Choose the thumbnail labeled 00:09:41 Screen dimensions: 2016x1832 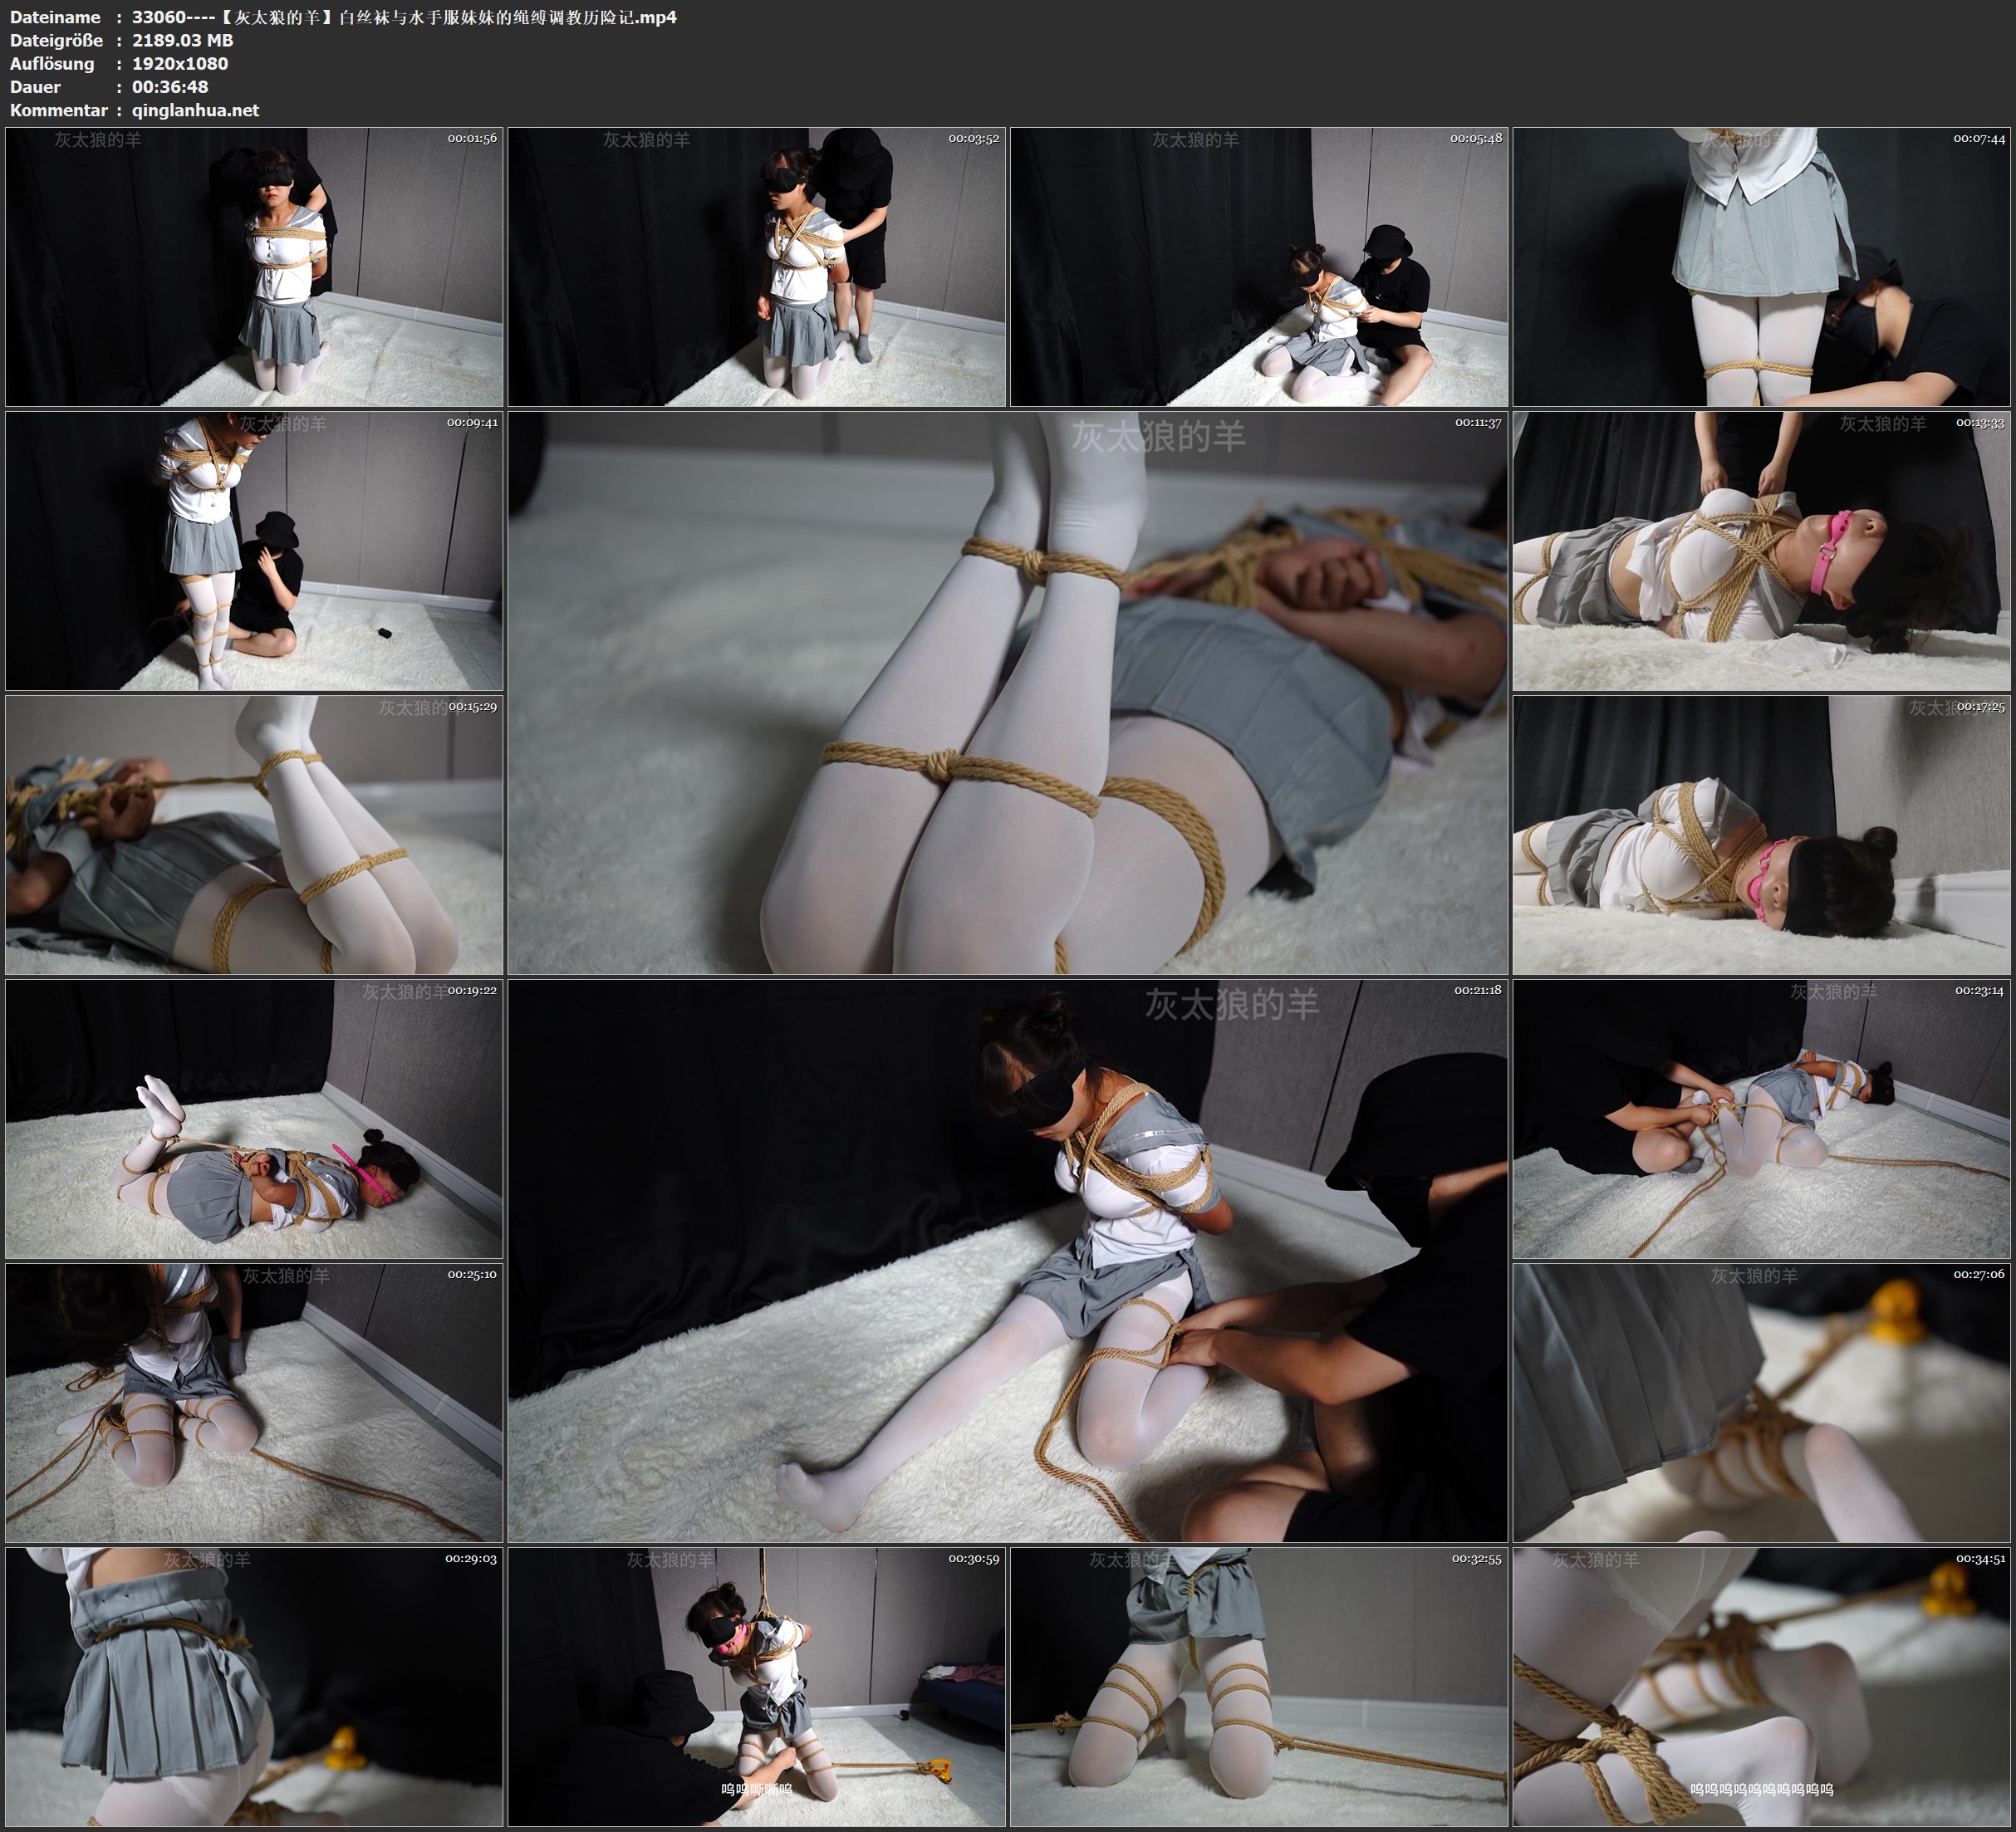254,551
